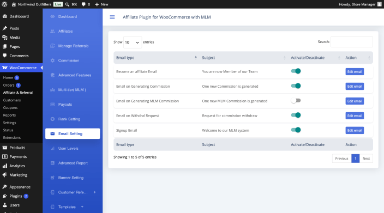The width and height of the screenshot is (384, 213).
Task: Click the Banner Setting icon
Action: 52,178
